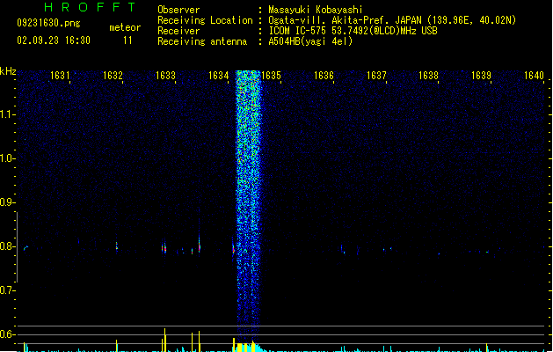This screenshot has height=352, width=553.
Task: Click the observer name Masayuki Kobayashi
Action: click(x=316, y=10)
